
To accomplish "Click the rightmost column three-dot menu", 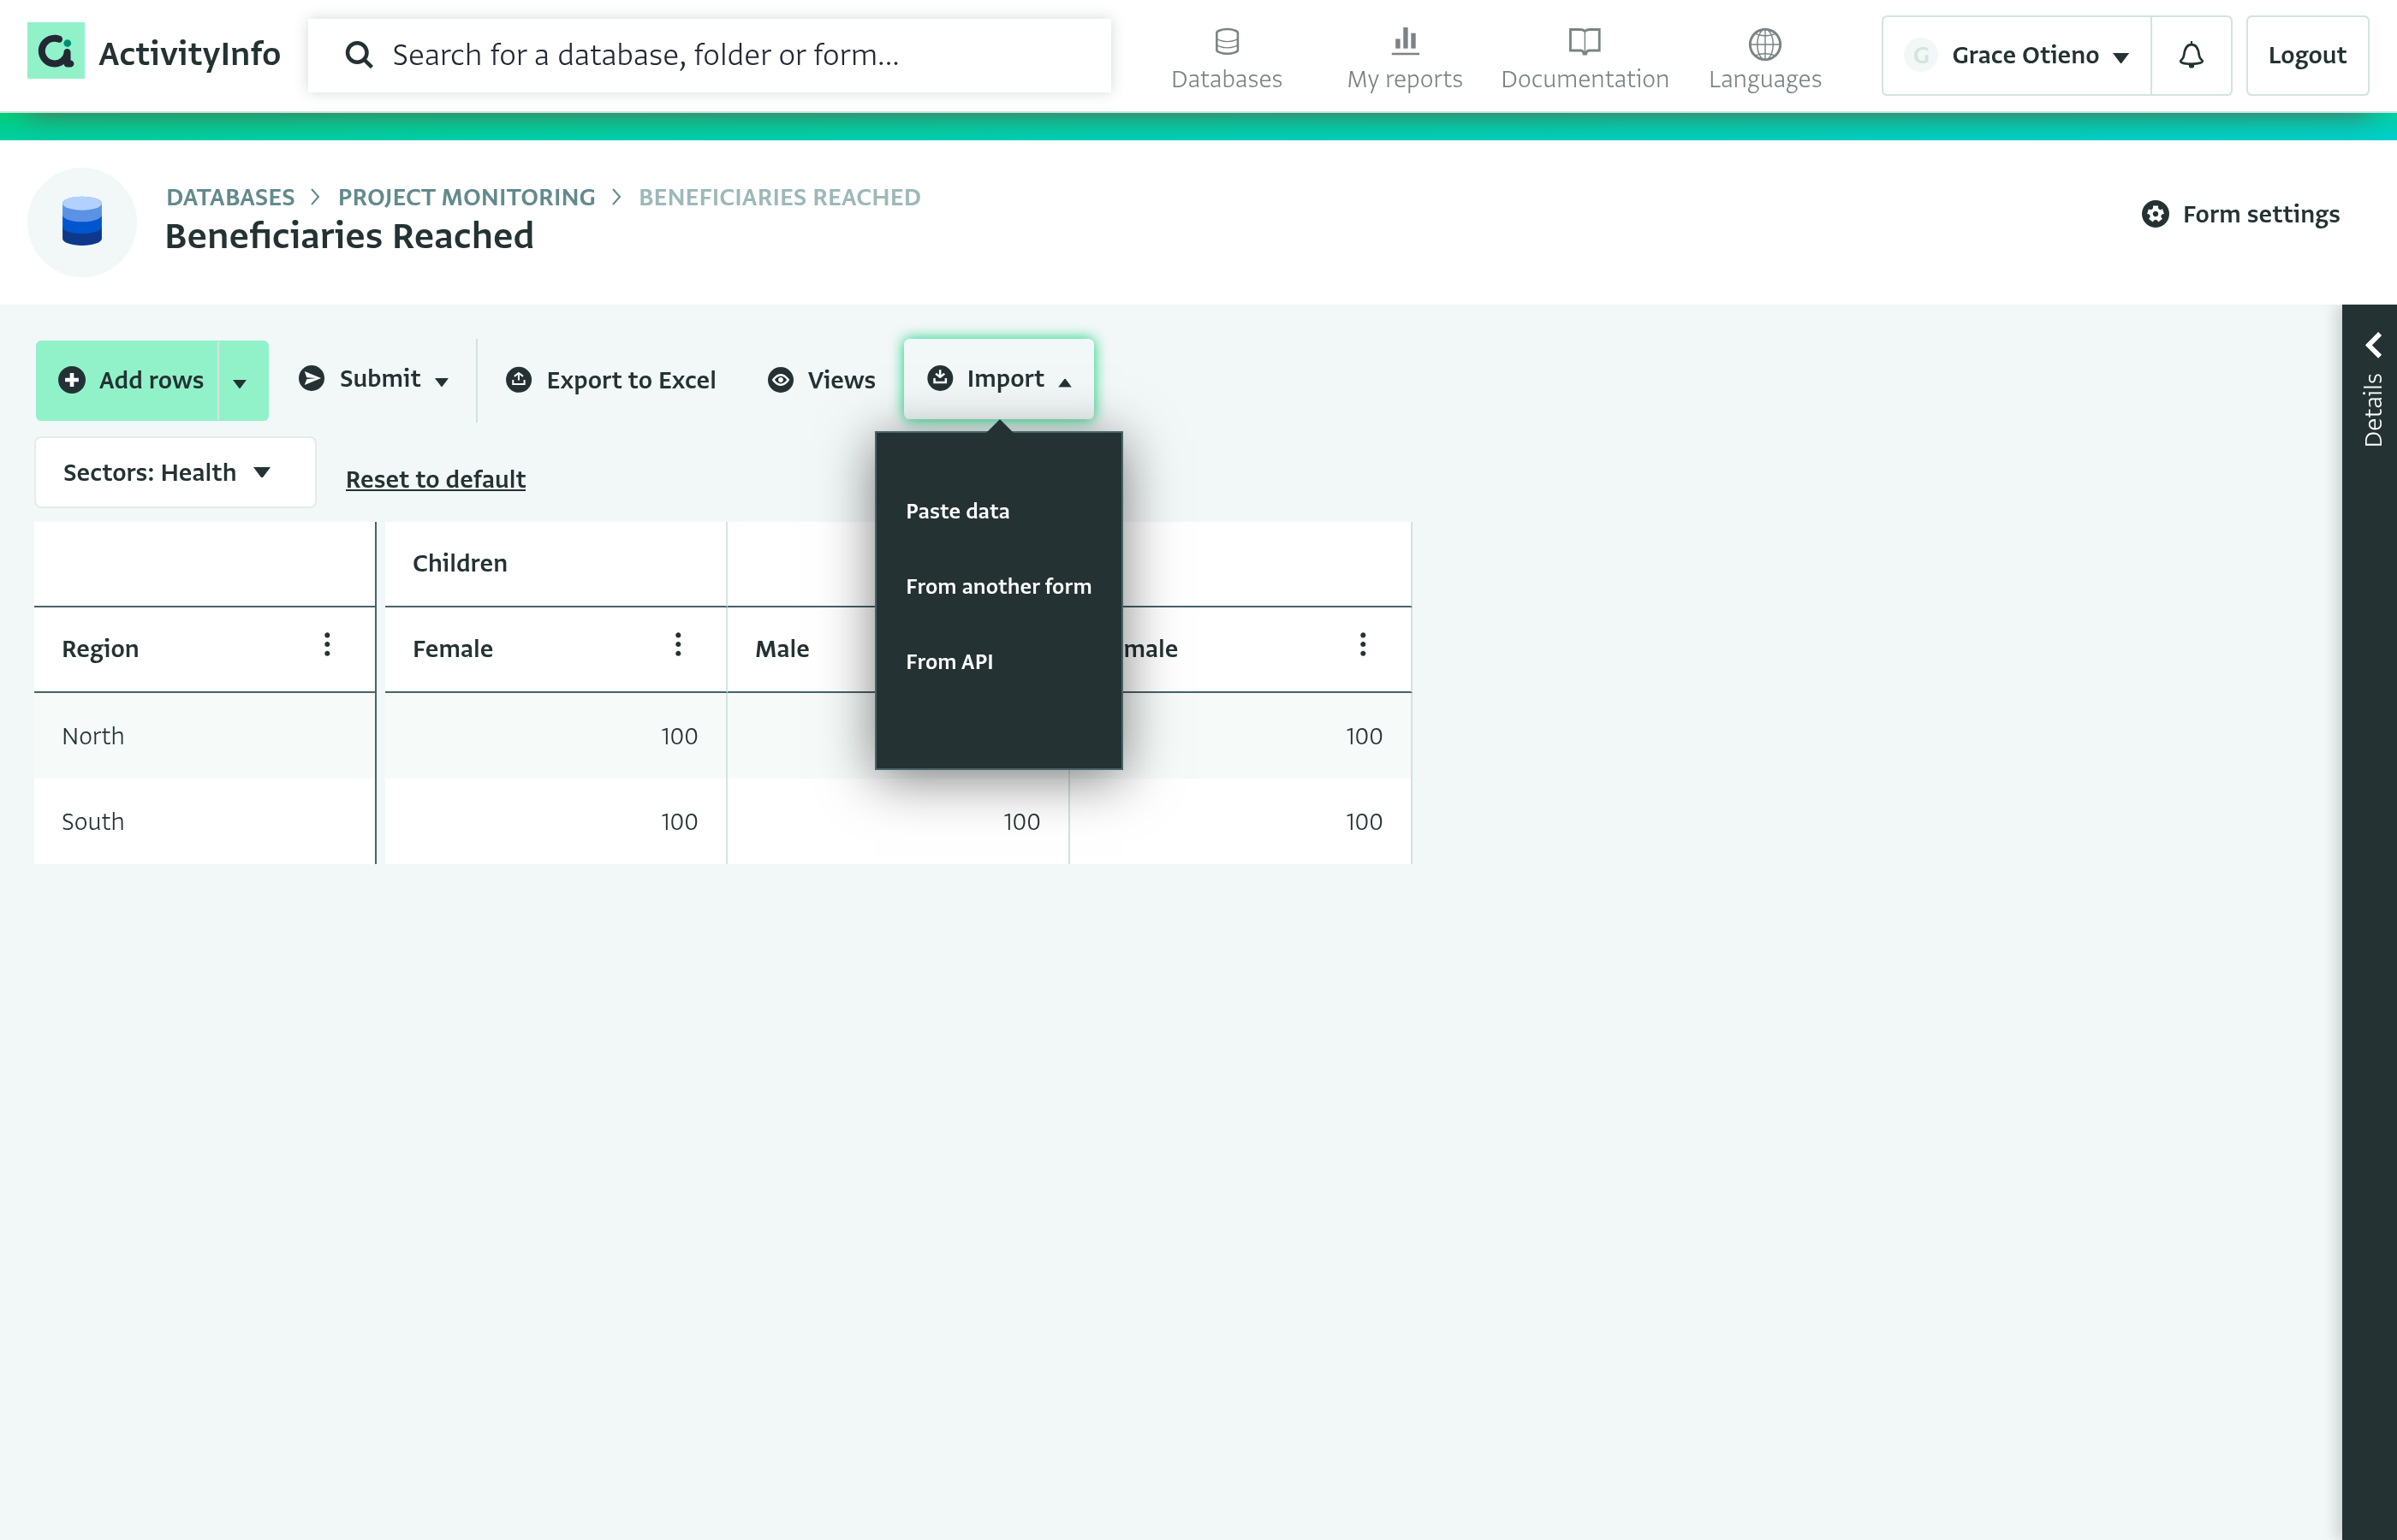I will click(x=1363, y=645).
